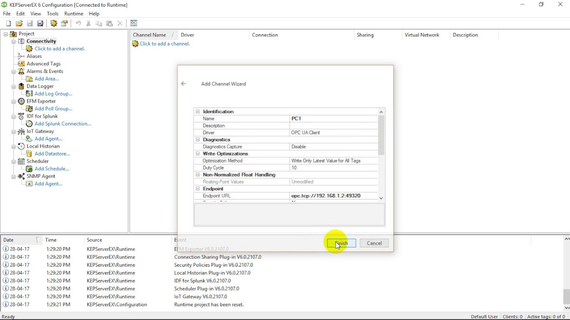
Task: Collapse the Non-Normalized Float Handling group
Action: [198, 175]
